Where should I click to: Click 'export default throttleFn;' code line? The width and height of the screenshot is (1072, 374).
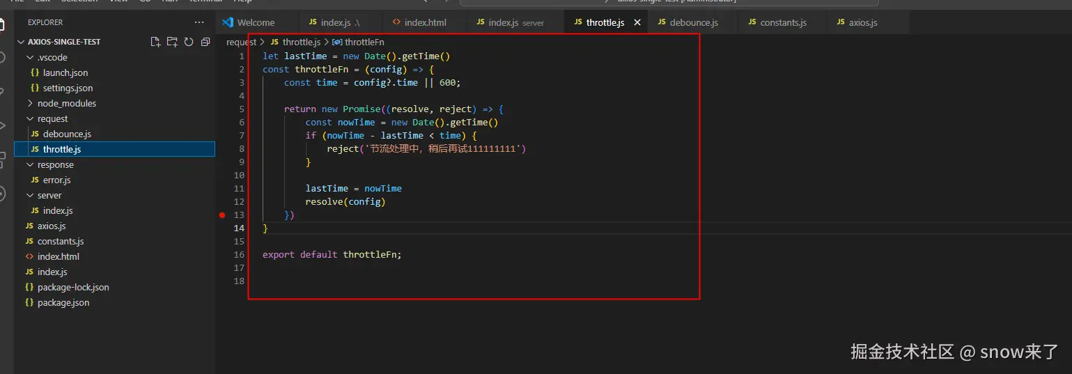[332, 255]
